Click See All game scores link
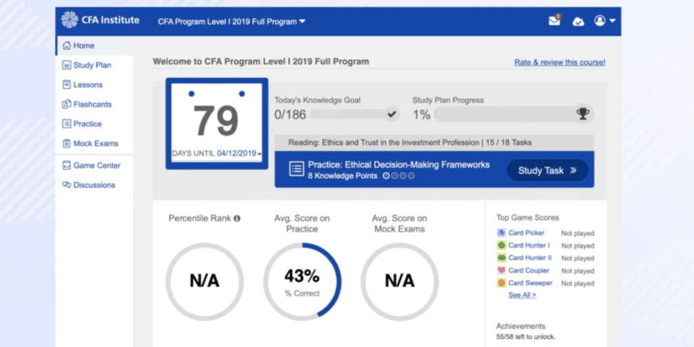This screenshot has width=694, height=347. tap(523, 295)
